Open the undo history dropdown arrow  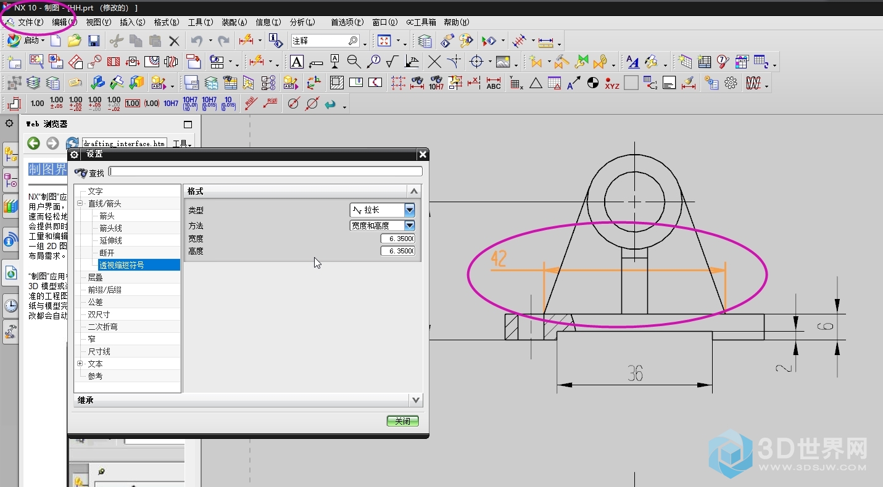[x=210, y=41]
